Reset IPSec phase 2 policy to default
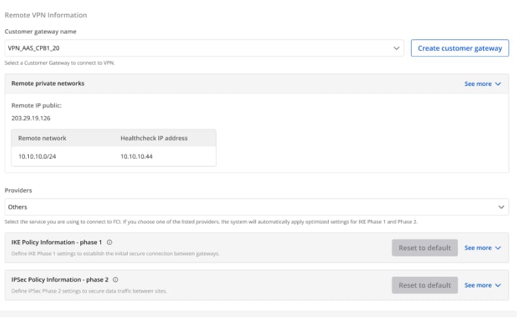The height and width of the screenshot is (318, 518). [424, 285]
